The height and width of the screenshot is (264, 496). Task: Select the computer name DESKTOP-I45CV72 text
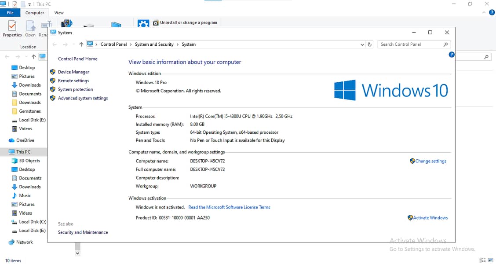tap(208, 161)
